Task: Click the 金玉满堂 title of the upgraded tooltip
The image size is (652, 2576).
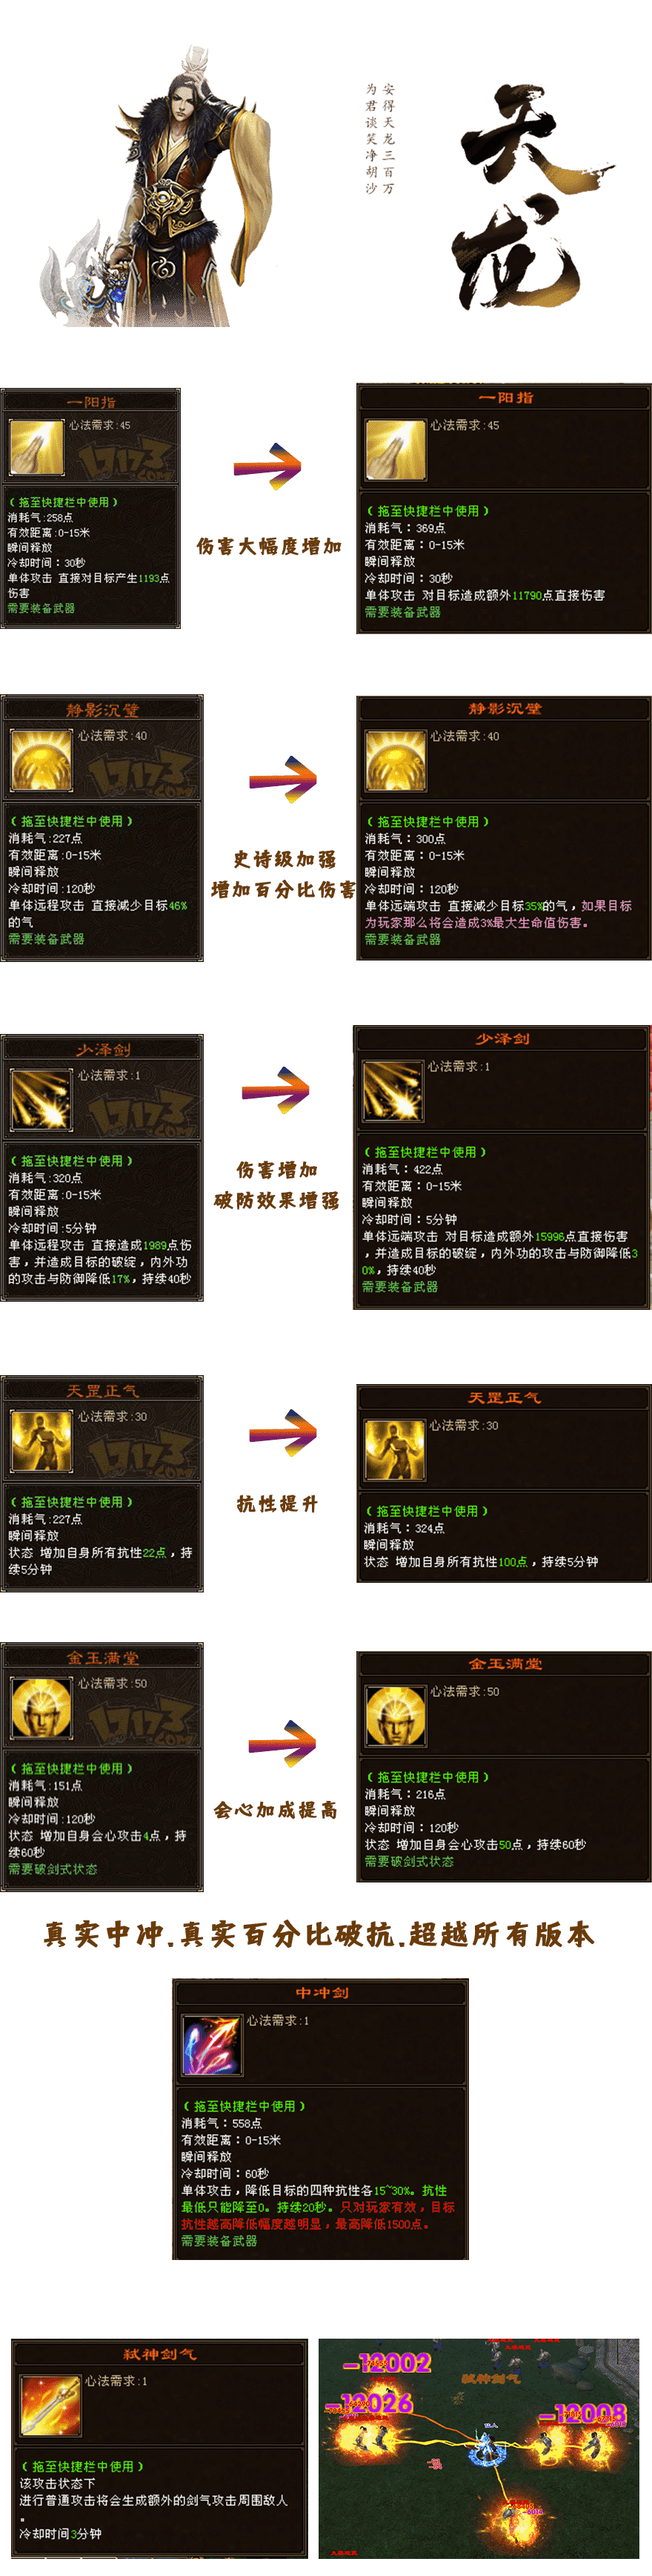Action: 505,1663
